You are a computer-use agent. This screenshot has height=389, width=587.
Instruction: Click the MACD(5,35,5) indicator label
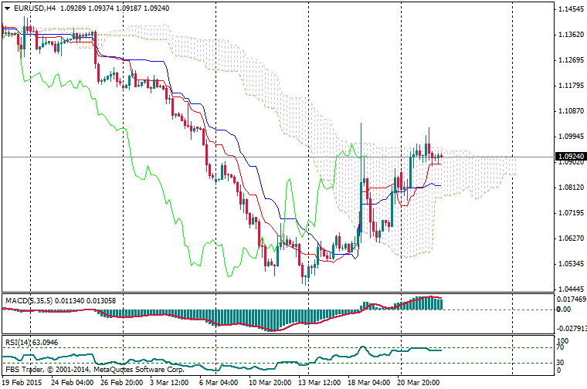pyautogui.click(x=28, y=299)
